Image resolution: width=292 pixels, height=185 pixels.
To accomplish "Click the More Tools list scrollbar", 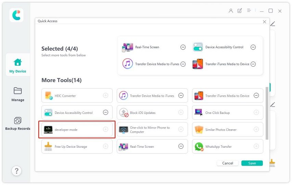I will point(267,113).
